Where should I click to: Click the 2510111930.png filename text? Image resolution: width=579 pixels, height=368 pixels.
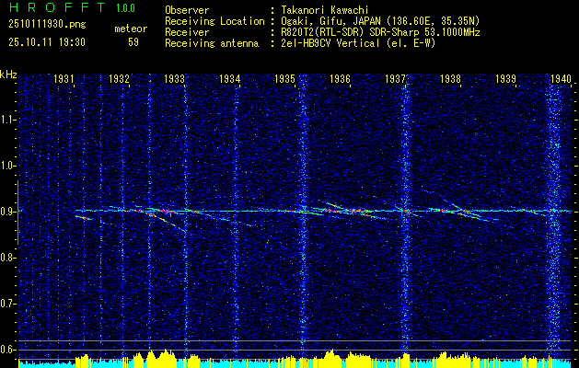coord(47,25)
